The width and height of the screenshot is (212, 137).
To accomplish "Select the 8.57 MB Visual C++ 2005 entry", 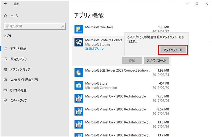I will [122, 111].
